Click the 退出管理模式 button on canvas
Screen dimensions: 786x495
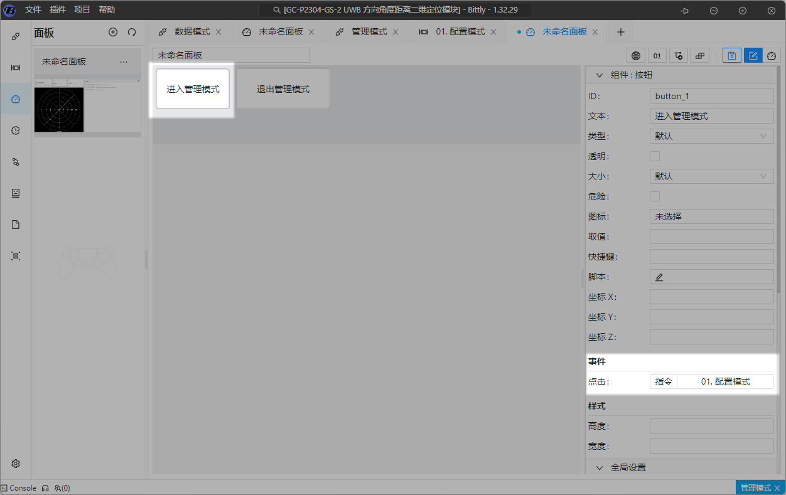tap(283, 89)
